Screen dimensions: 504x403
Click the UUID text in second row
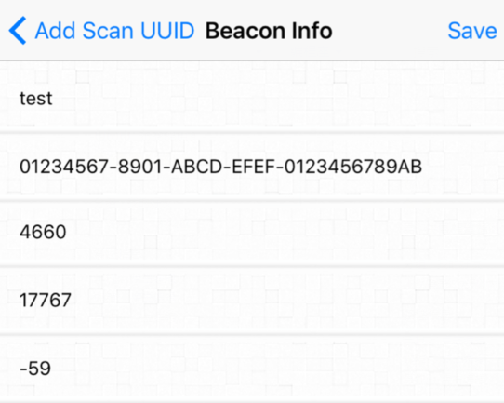coord(220,167)
